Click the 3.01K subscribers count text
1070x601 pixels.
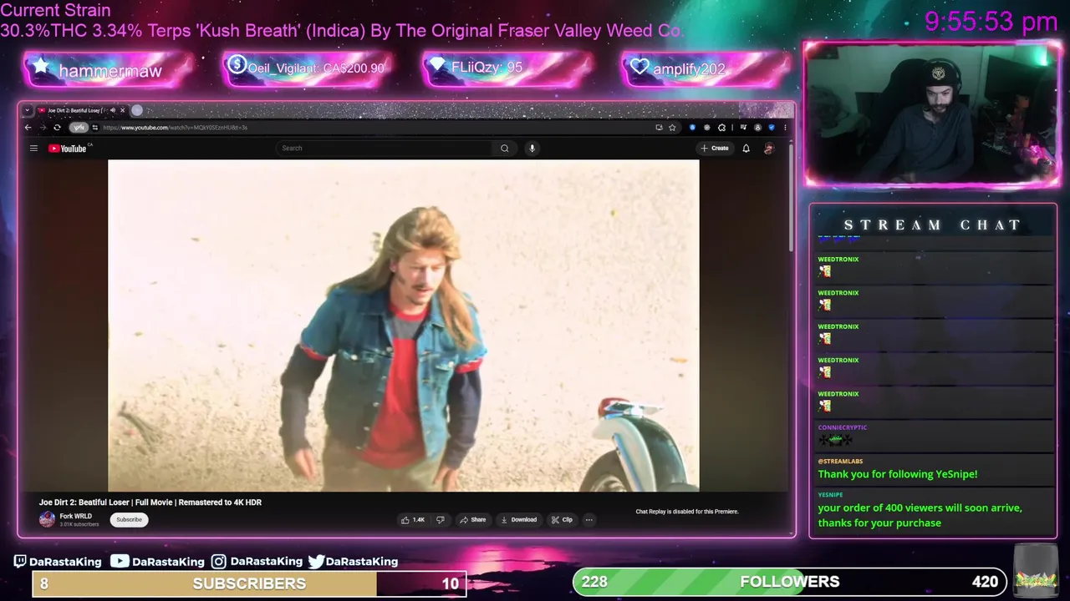point(79,524)
